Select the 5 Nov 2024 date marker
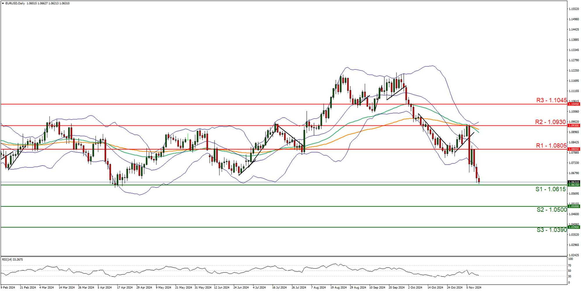 474,288
